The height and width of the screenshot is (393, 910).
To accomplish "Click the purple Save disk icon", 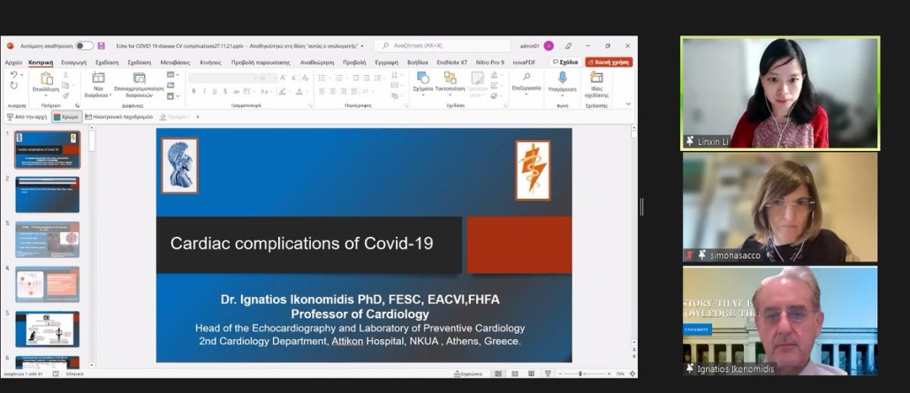I will click(x=101, y=46).
